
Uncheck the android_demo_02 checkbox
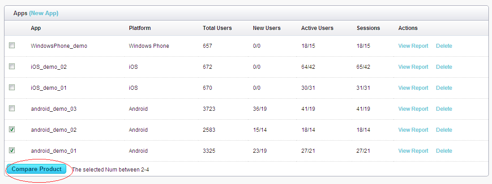(12, 130)
